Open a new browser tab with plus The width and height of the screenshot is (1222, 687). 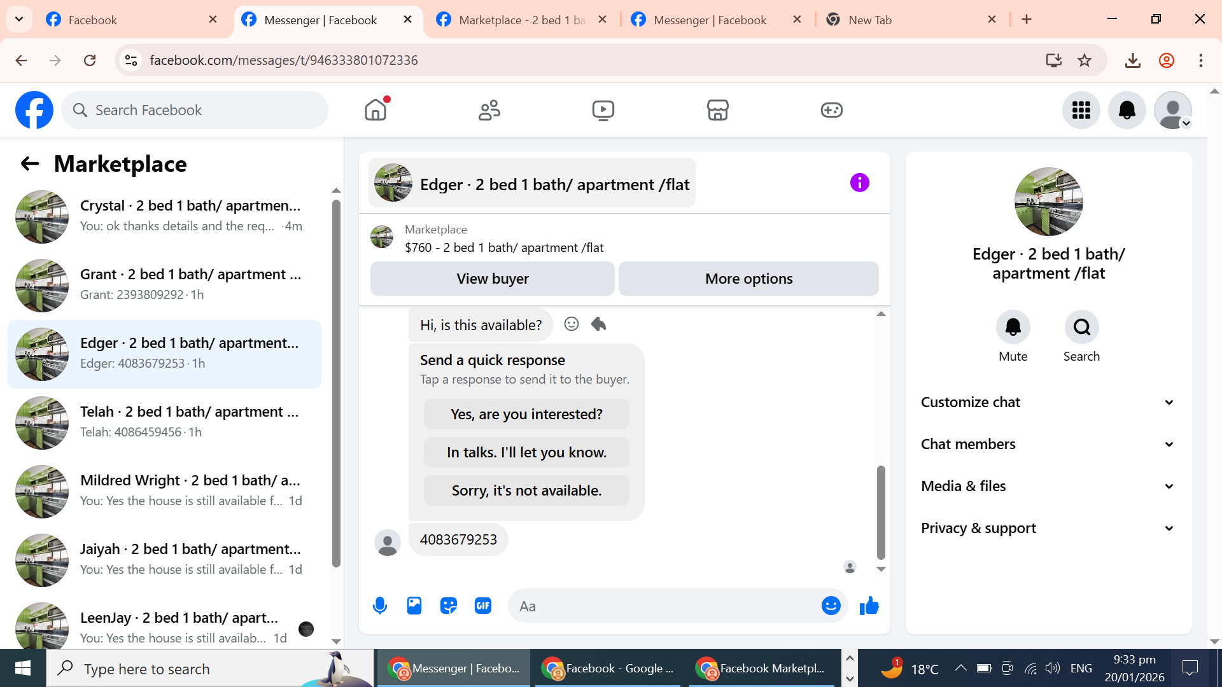click(x=1027, y=20)
